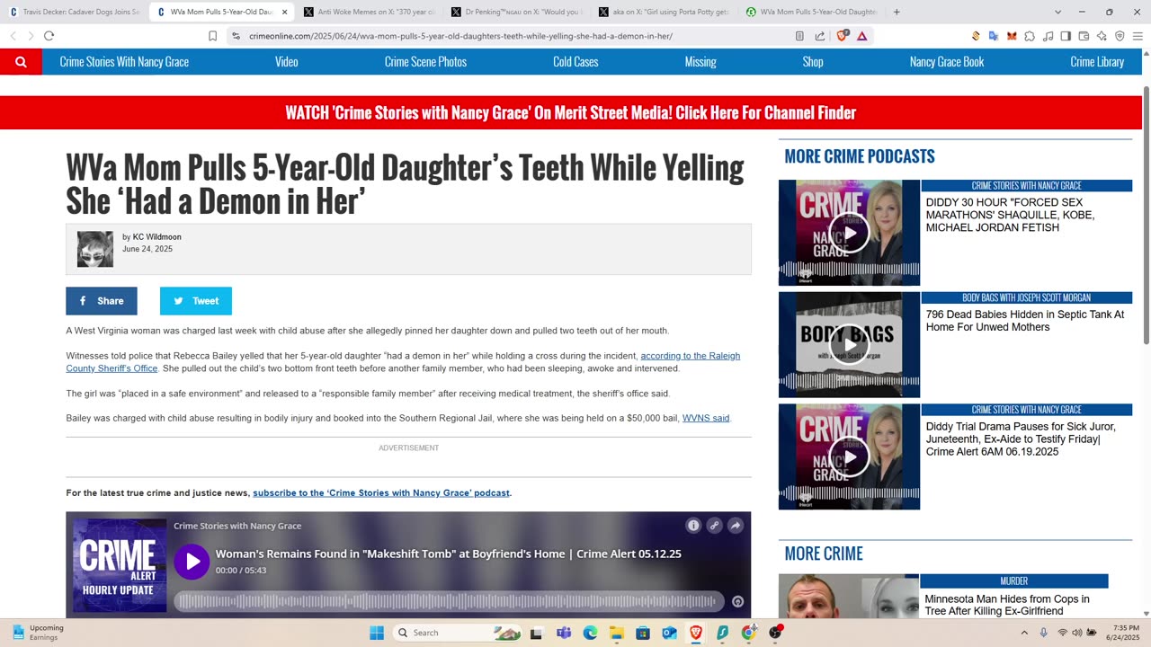Open Leo AI sparkle icon
The image size is (1151, 647).
[1102, 36]
